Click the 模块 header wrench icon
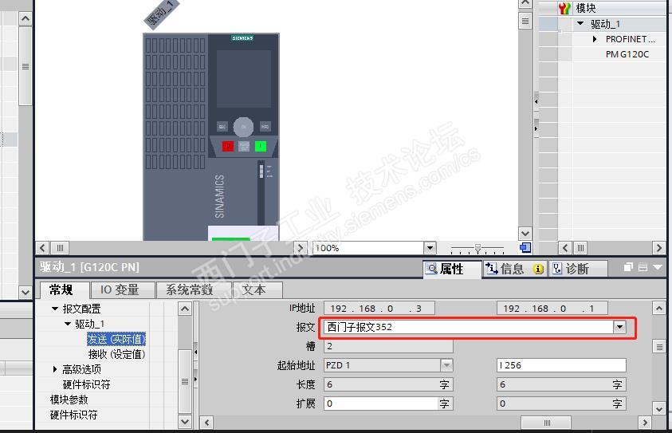 point(564,8)
